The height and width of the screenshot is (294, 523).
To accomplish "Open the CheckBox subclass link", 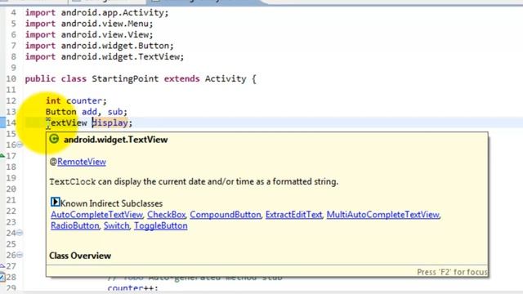I will click(x=167, y=215).
